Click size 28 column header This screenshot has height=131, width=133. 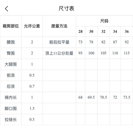tap(81, 31)
